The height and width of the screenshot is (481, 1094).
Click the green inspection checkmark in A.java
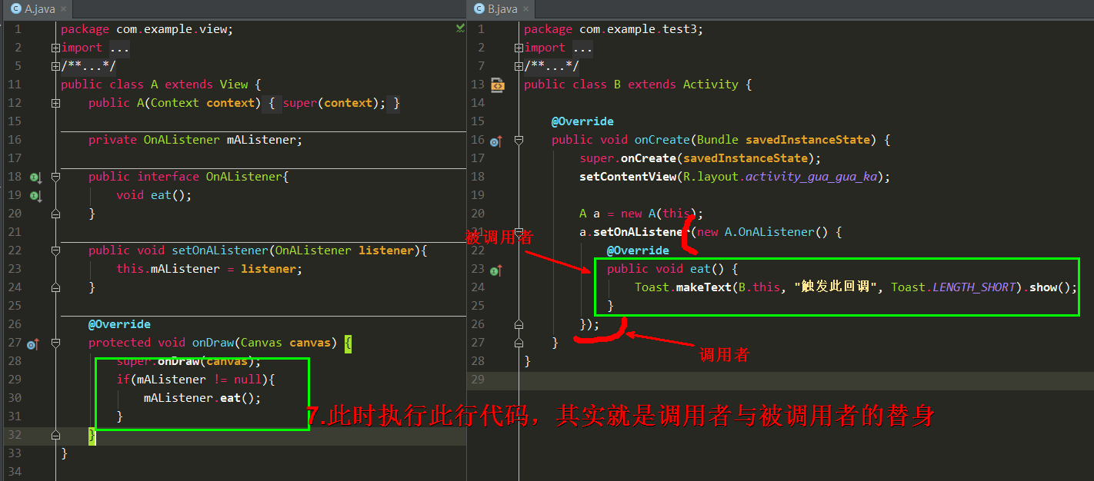[x=460, y=28]
